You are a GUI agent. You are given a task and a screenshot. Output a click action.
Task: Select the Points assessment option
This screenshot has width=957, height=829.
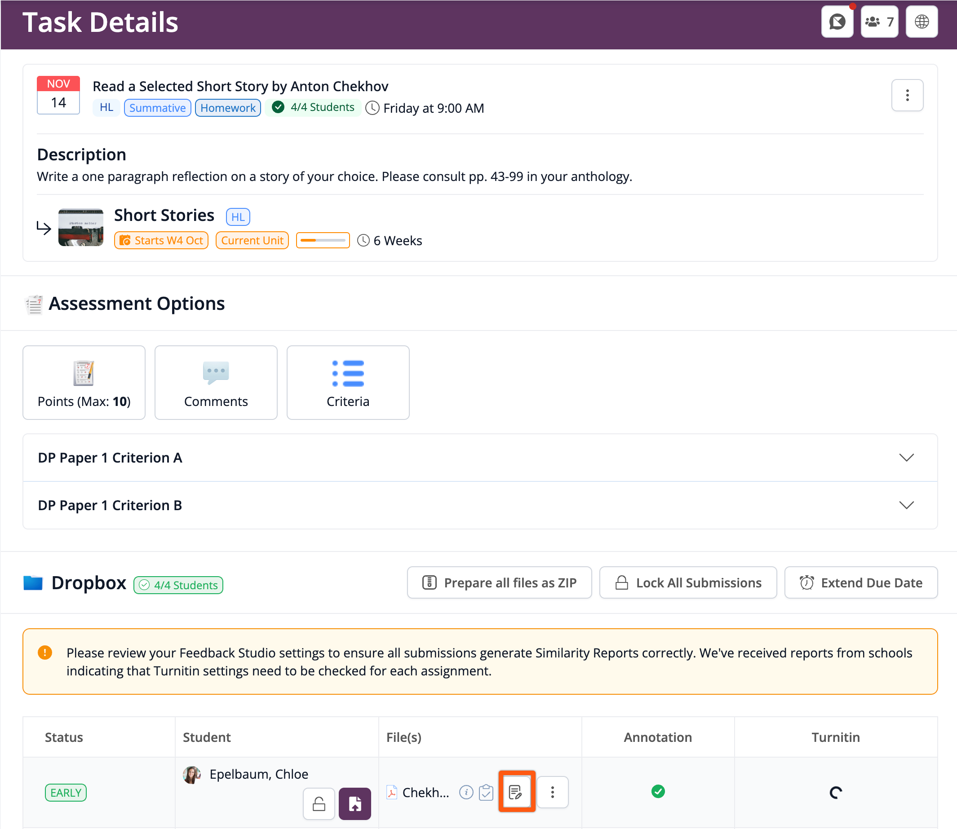(84, 383)
